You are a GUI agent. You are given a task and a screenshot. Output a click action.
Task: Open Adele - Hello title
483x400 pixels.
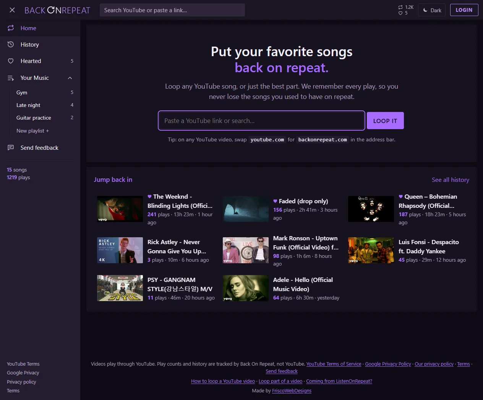303,284
